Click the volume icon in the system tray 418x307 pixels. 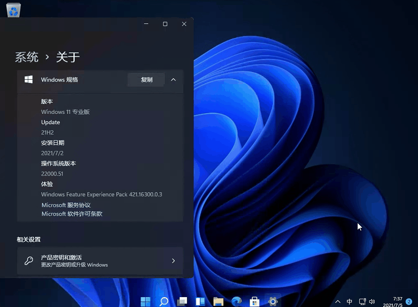point(372,301)
